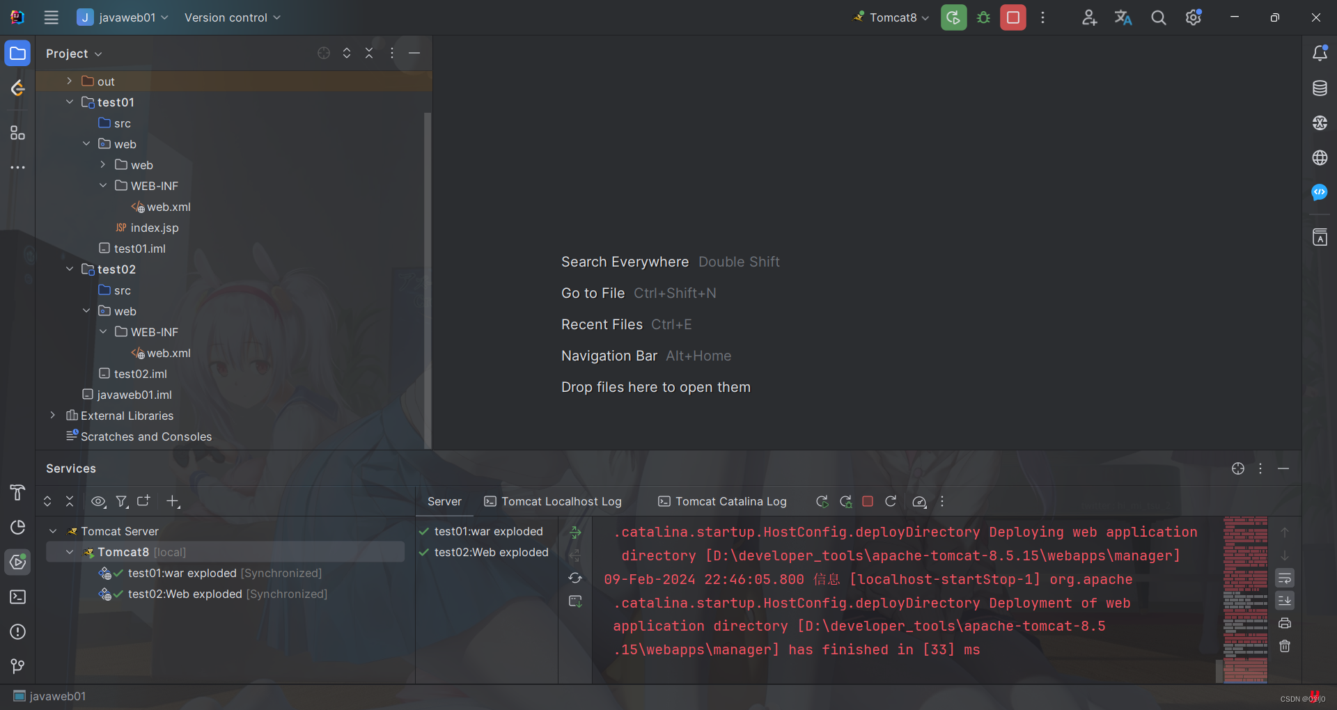Collapse all in Project panel
The width and height of the screenshot is (1337, 710).
click(x=369, y=53)
